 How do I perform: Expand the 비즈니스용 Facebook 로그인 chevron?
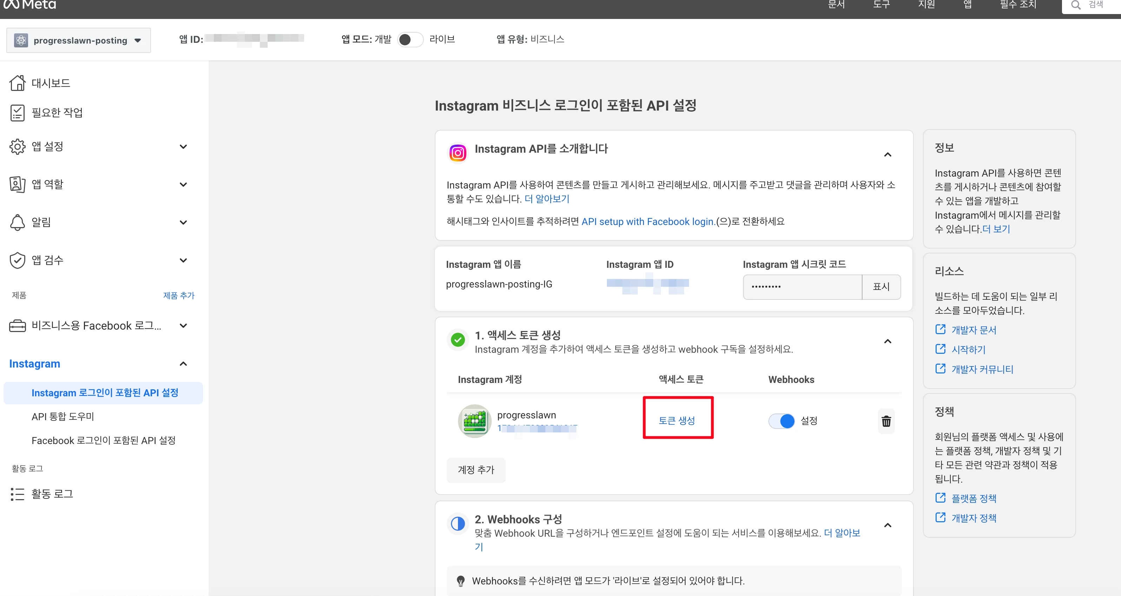tap(183, 326)
